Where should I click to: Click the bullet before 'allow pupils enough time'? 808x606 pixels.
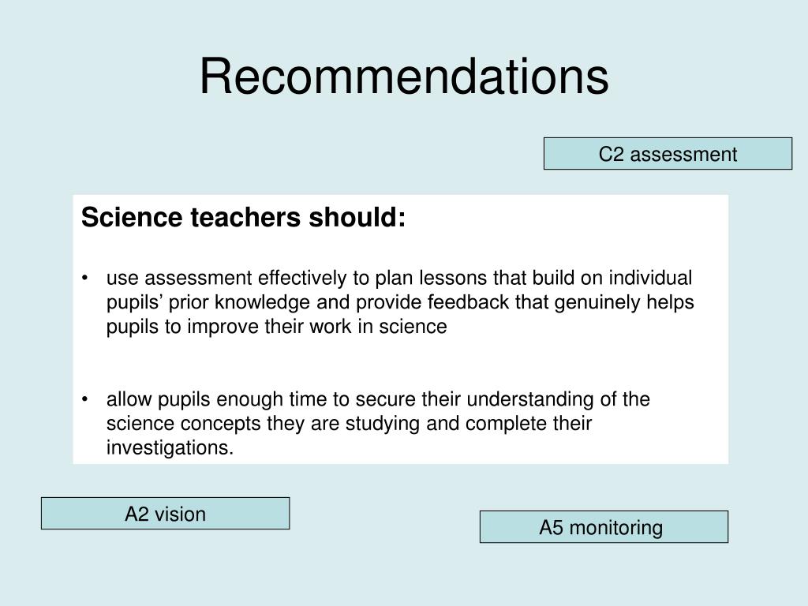click(x=85, y=399)
